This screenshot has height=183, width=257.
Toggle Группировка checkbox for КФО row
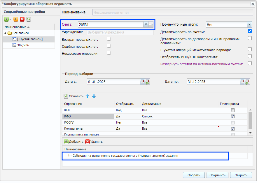click(x=232, y=116)
